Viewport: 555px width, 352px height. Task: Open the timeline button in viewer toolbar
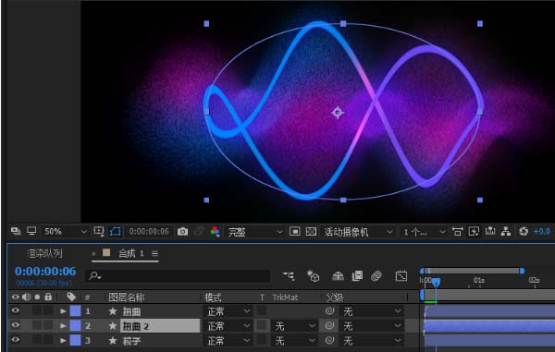pyautogui.click(x=490, y=232)
